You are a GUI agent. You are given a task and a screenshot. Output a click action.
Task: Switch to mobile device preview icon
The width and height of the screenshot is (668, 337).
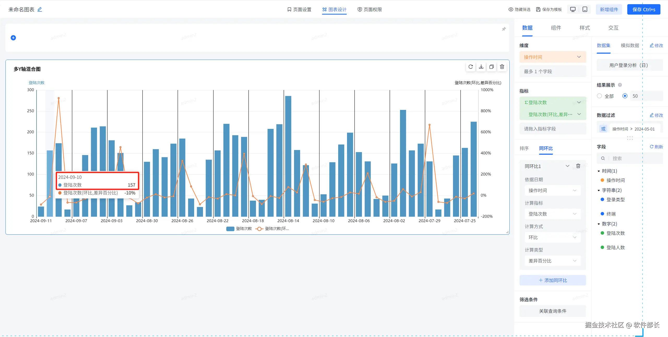(x=585, y=10)
